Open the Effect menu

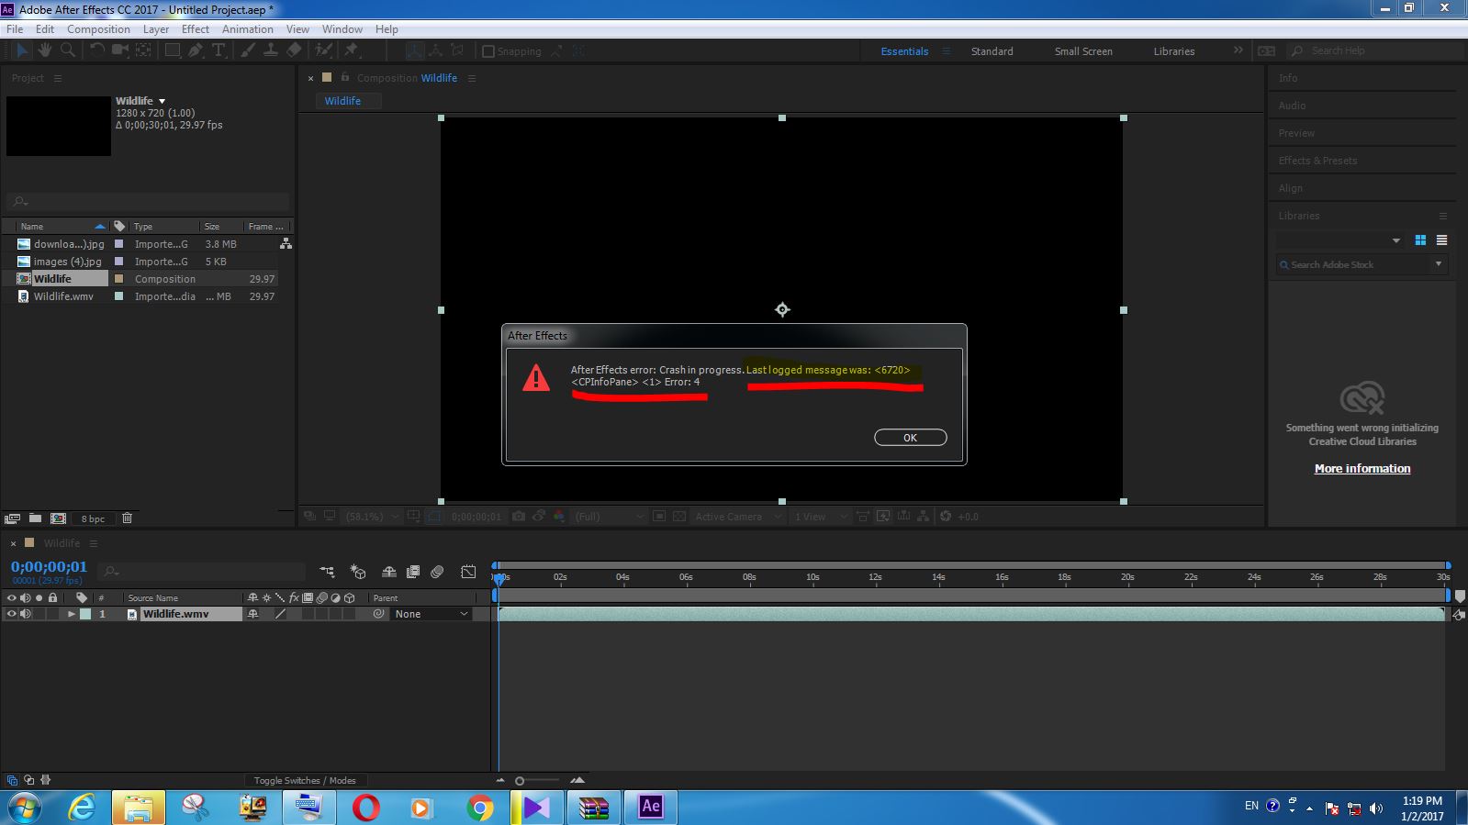tap(196, 28)
